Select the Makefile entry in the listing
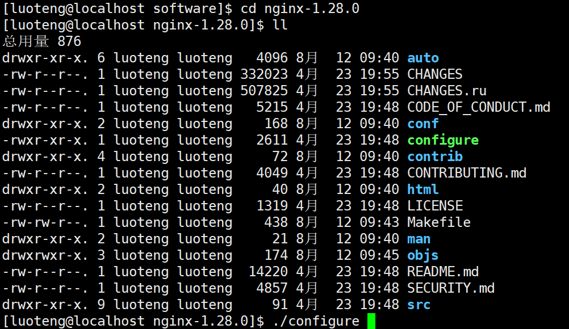The height and width of the screenshot is (329, 569). pyautogui.click(x=439, y=222)
